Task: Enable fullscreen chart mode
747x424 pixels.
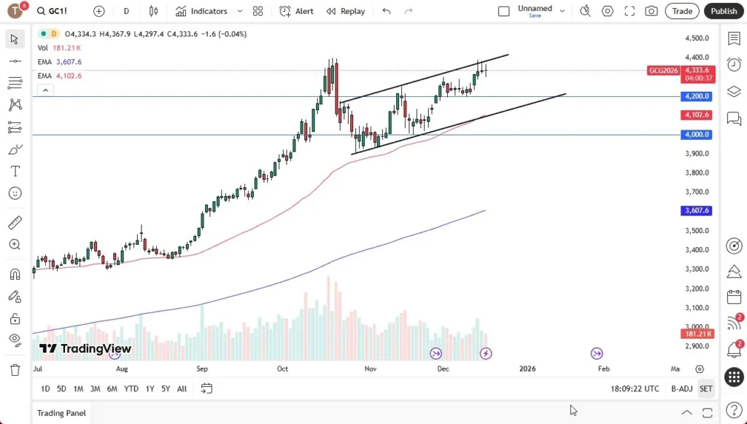Action: [x=629, y=11]
